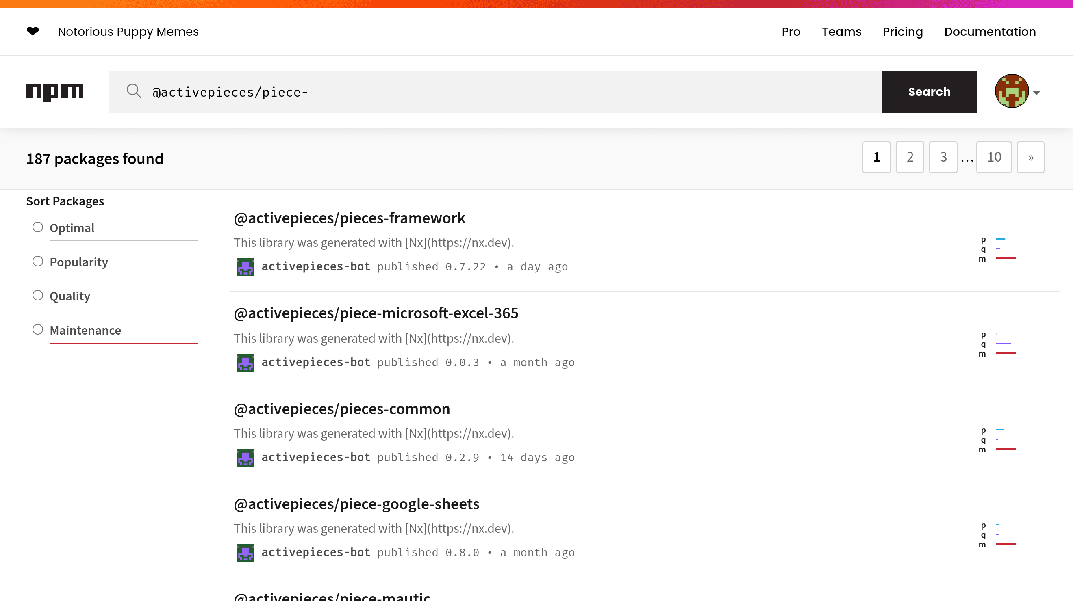
Task: Click activepieces-bot name under pieces-common
Action: (316, 457)
